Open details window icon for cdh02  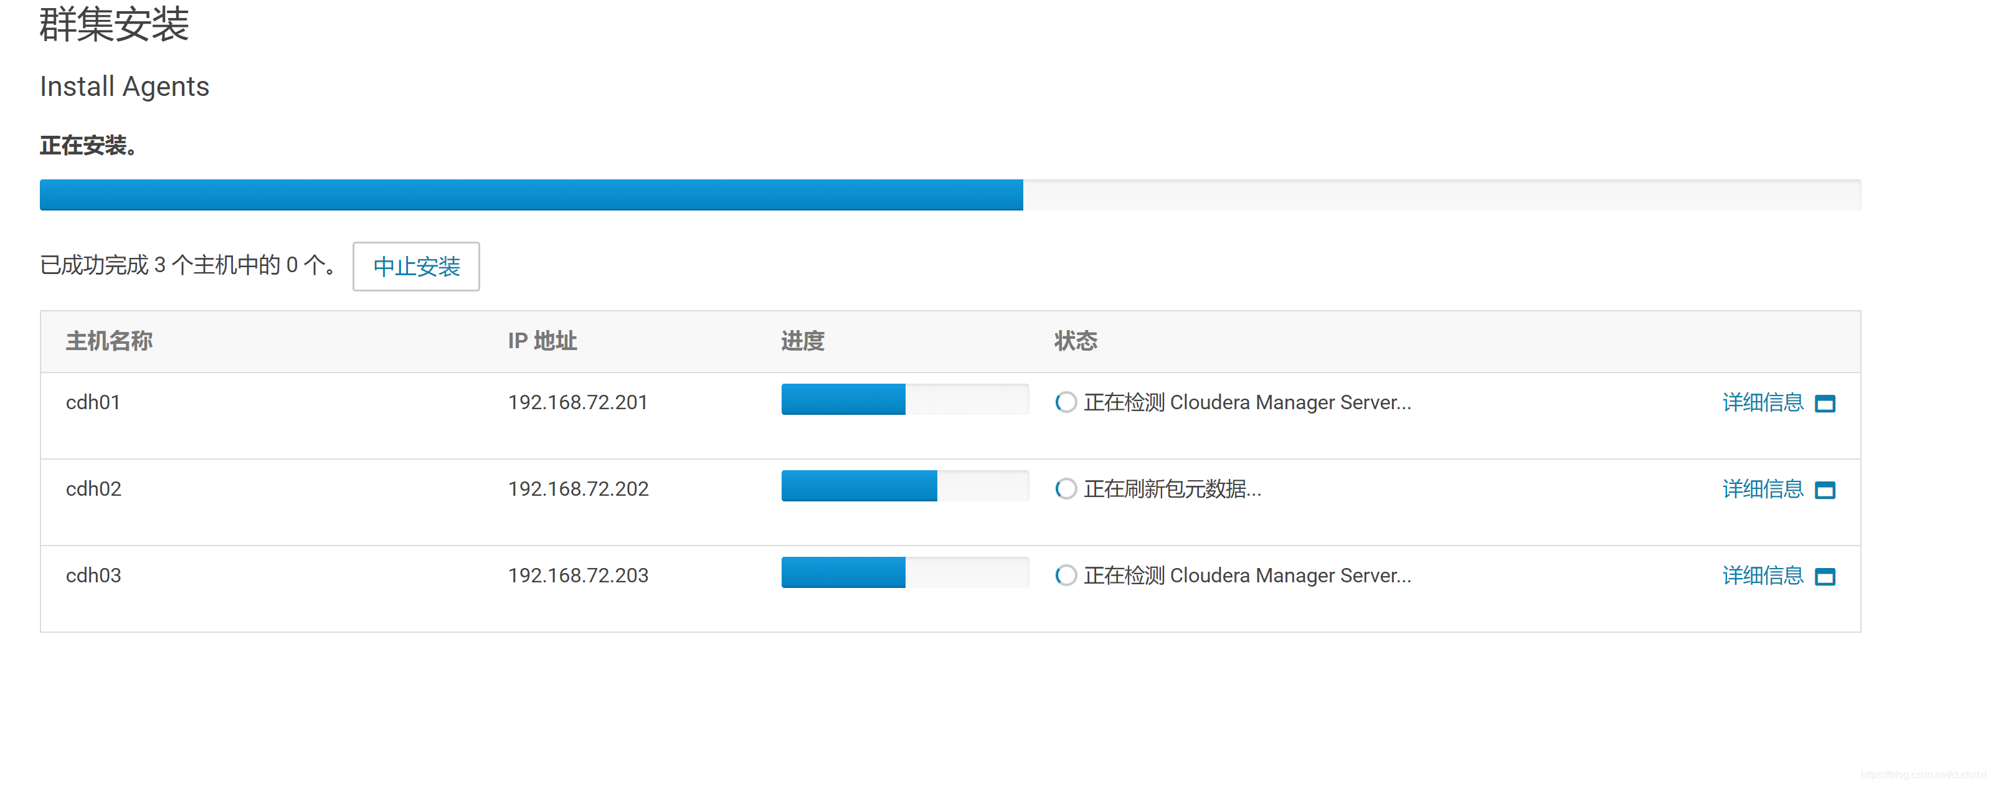(1824, 491)
